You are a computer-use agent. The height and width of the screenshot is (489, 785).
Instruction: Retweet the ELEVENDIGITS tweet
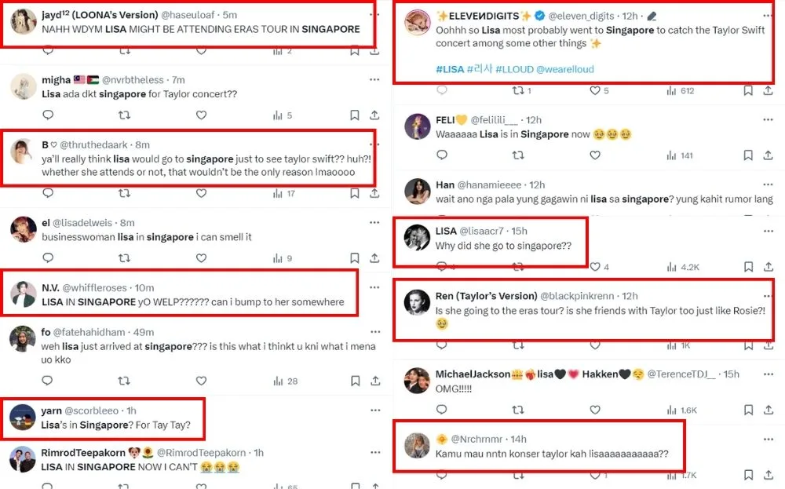click(517, 90)
